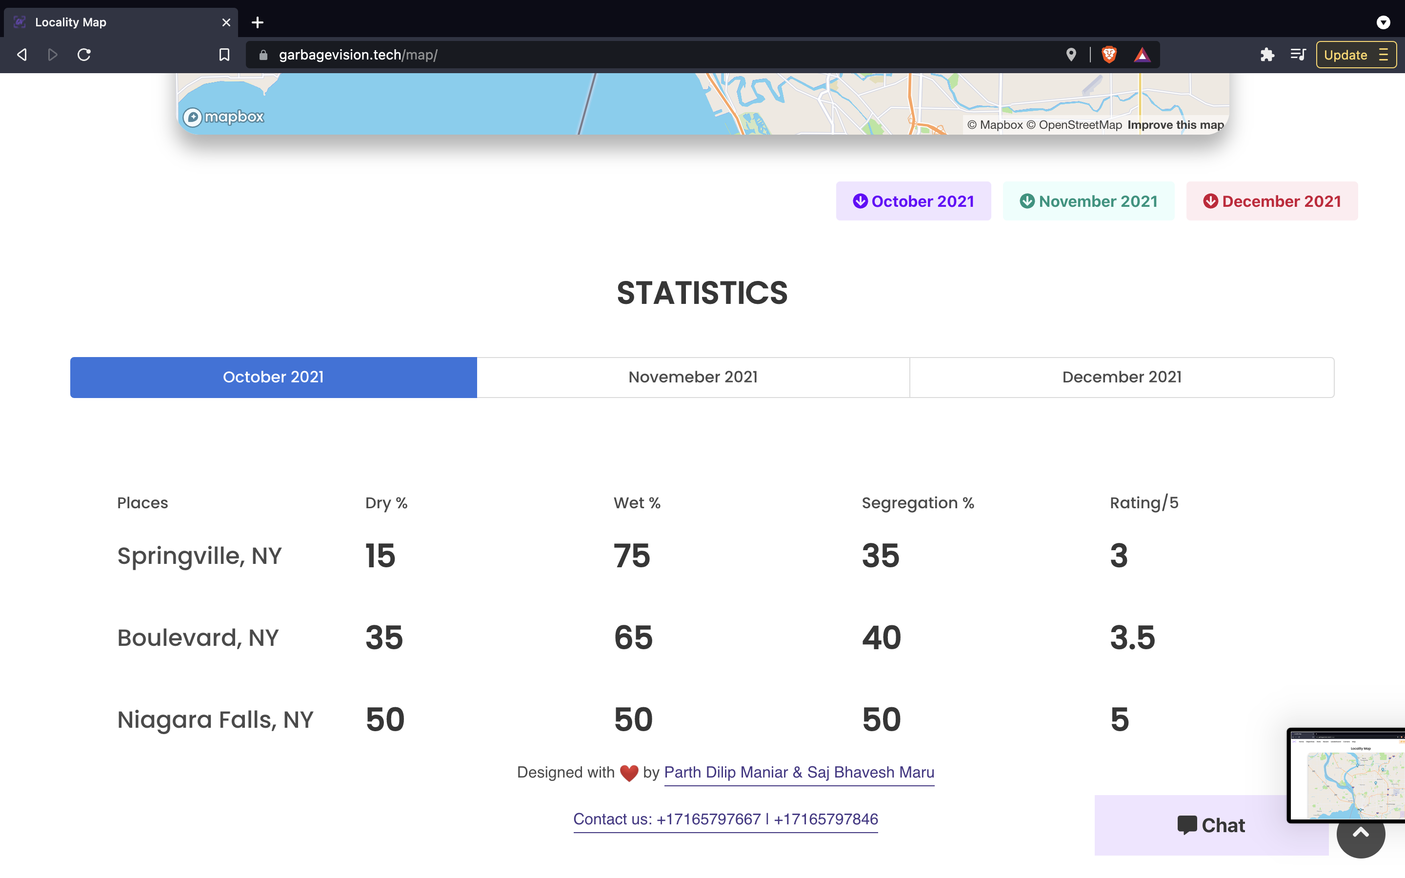Click green November 2021 download button

pyautogui.click(x=1088, y=201)
